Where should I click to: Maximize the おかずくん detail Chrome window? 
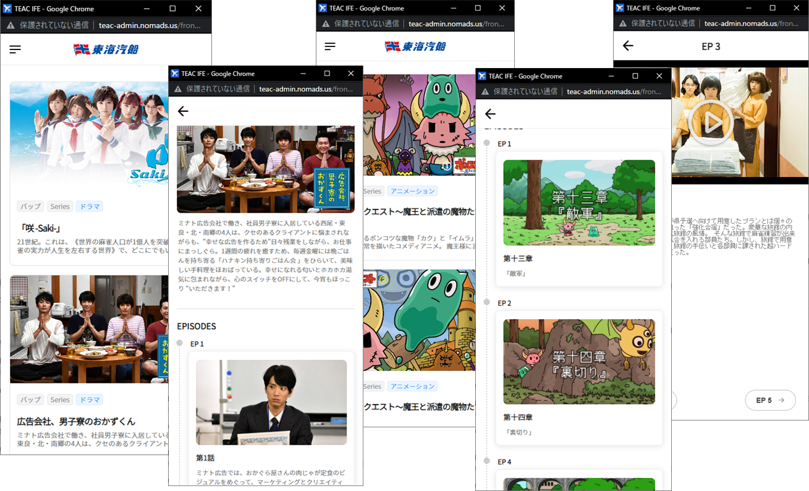point(327,74)
